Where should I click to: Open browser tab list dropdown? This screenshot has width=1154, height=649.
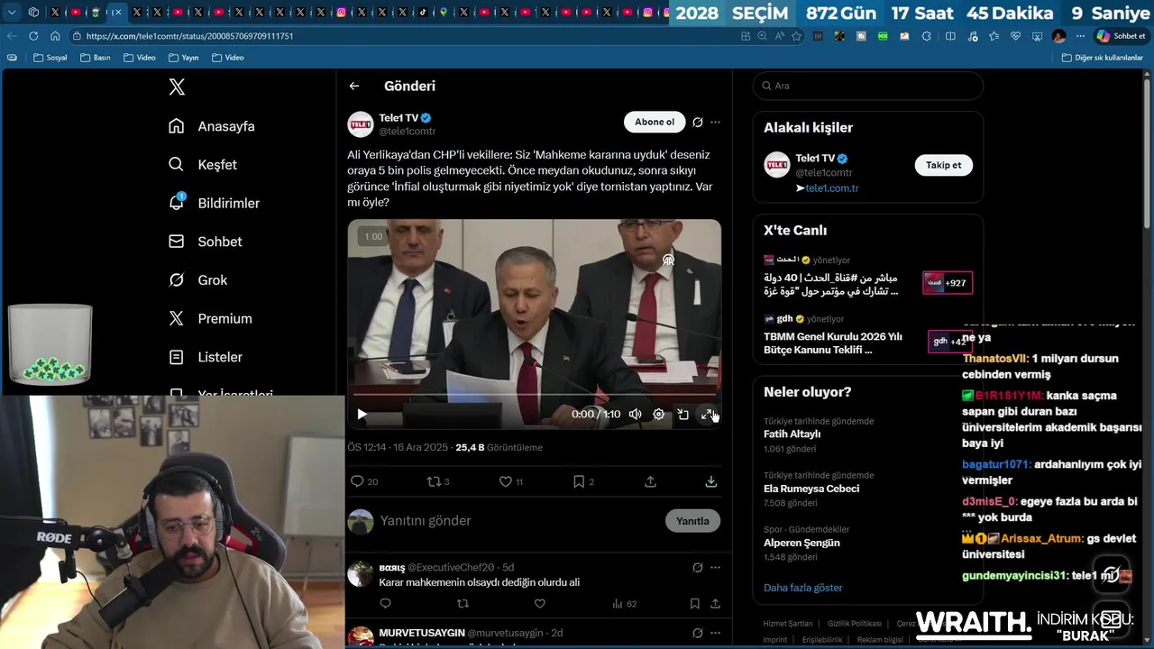coord(12,13)
